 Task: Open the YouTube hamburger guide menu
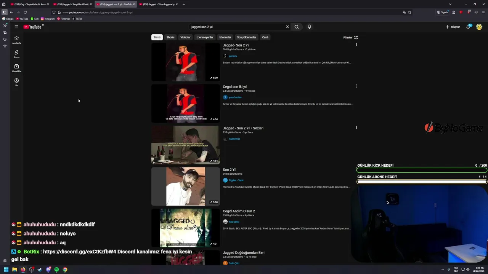point(16,27)
